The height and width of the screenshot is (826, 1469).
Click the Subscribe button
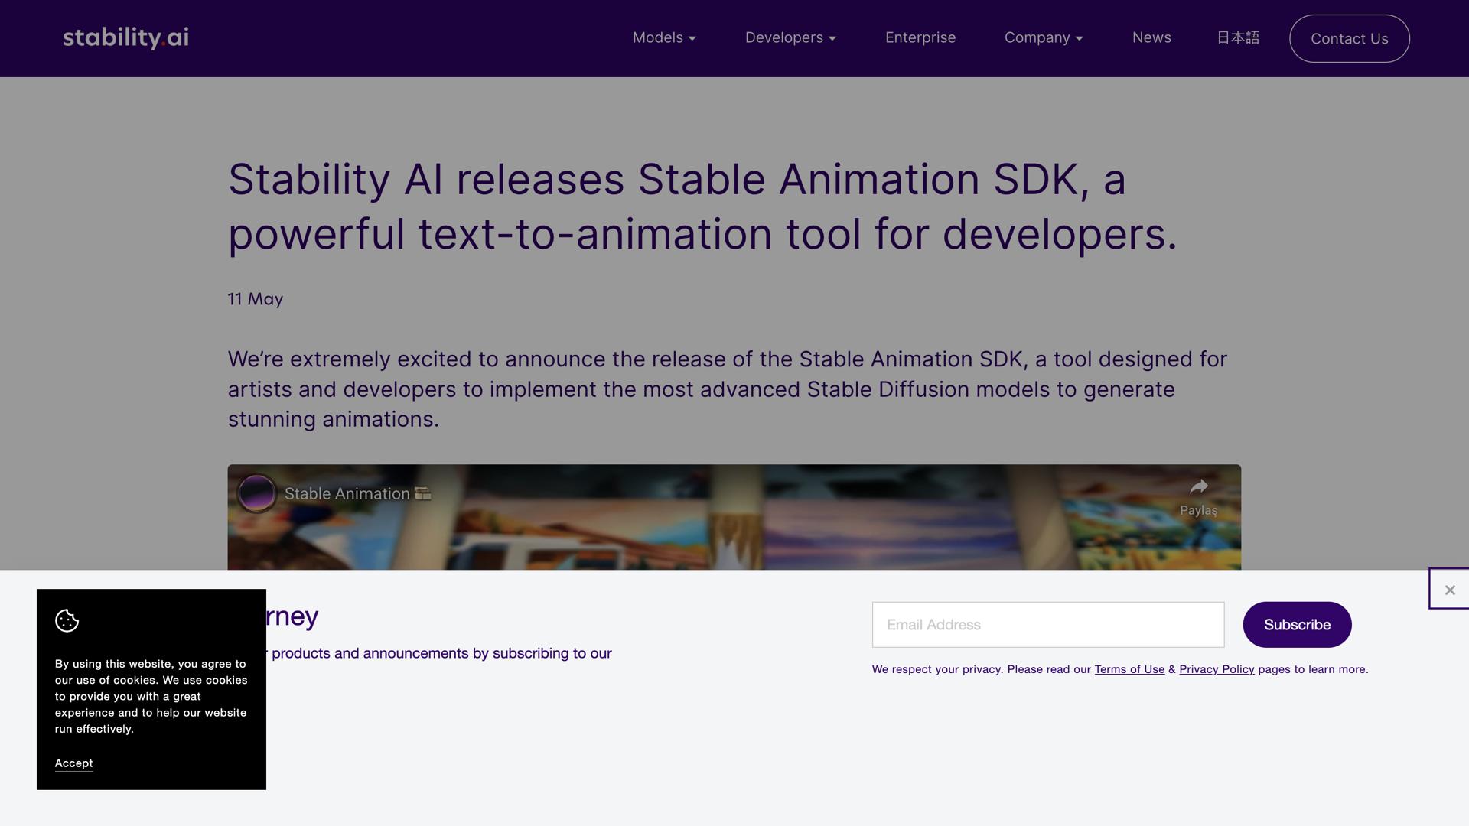pos(1296,624)
